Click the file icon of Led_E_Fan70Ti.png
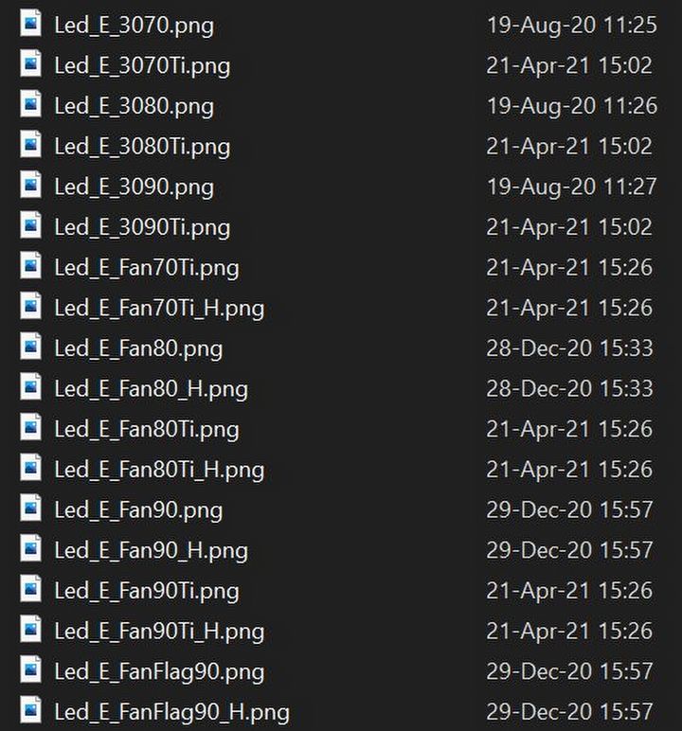 [x=31, y=265]
